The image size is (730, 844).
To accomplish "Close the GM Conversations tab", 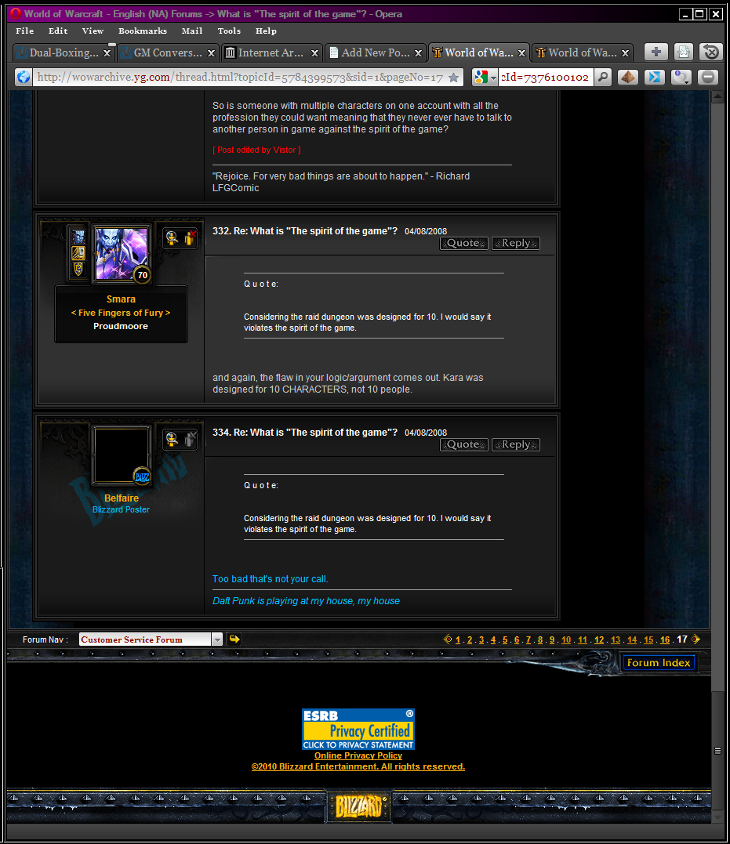I will click(x=211, y=53).
